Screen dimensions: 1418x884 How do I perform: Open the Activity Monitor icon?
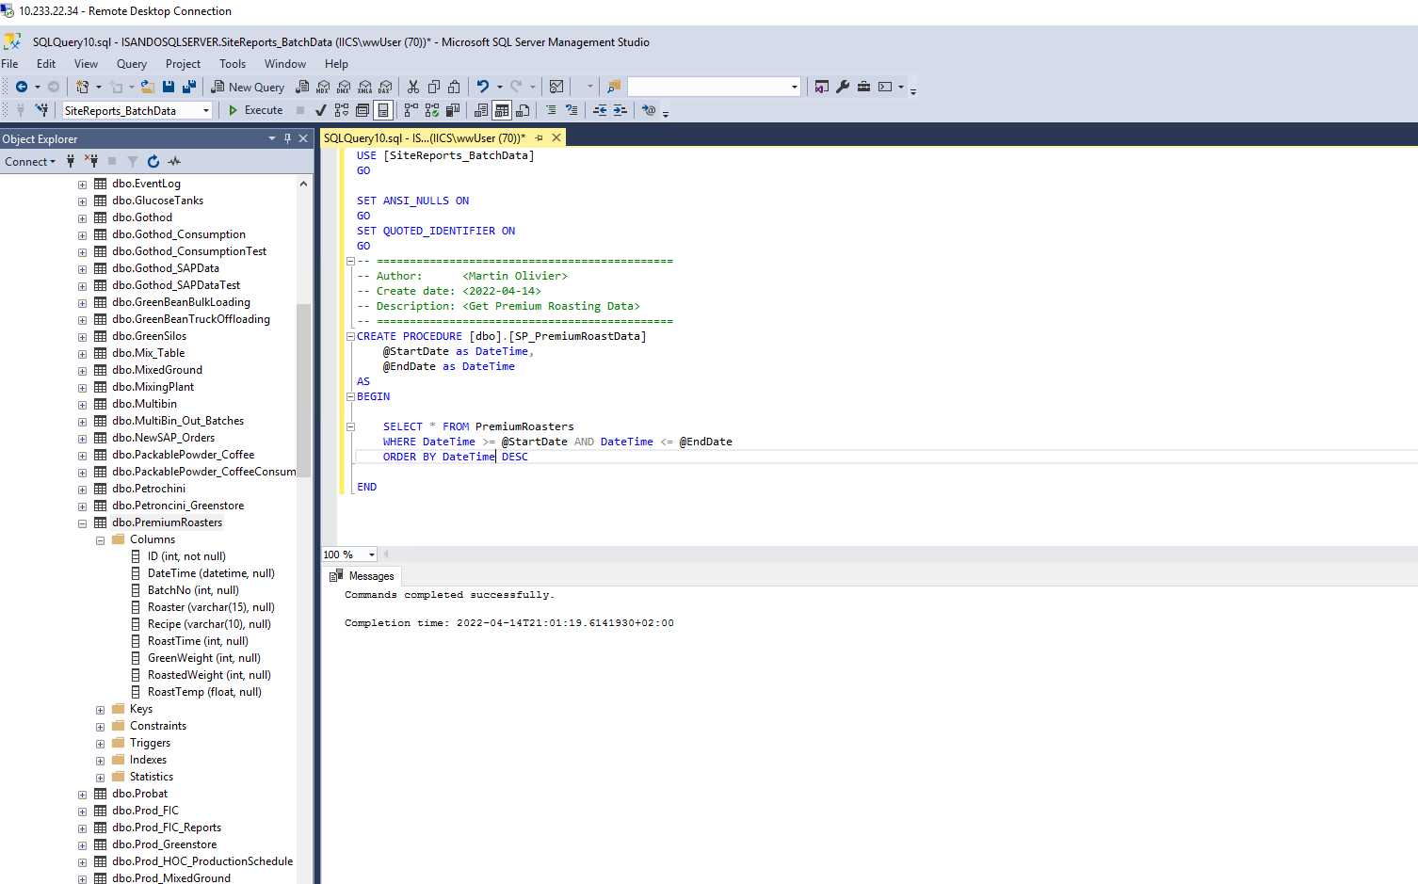(556, 87)
